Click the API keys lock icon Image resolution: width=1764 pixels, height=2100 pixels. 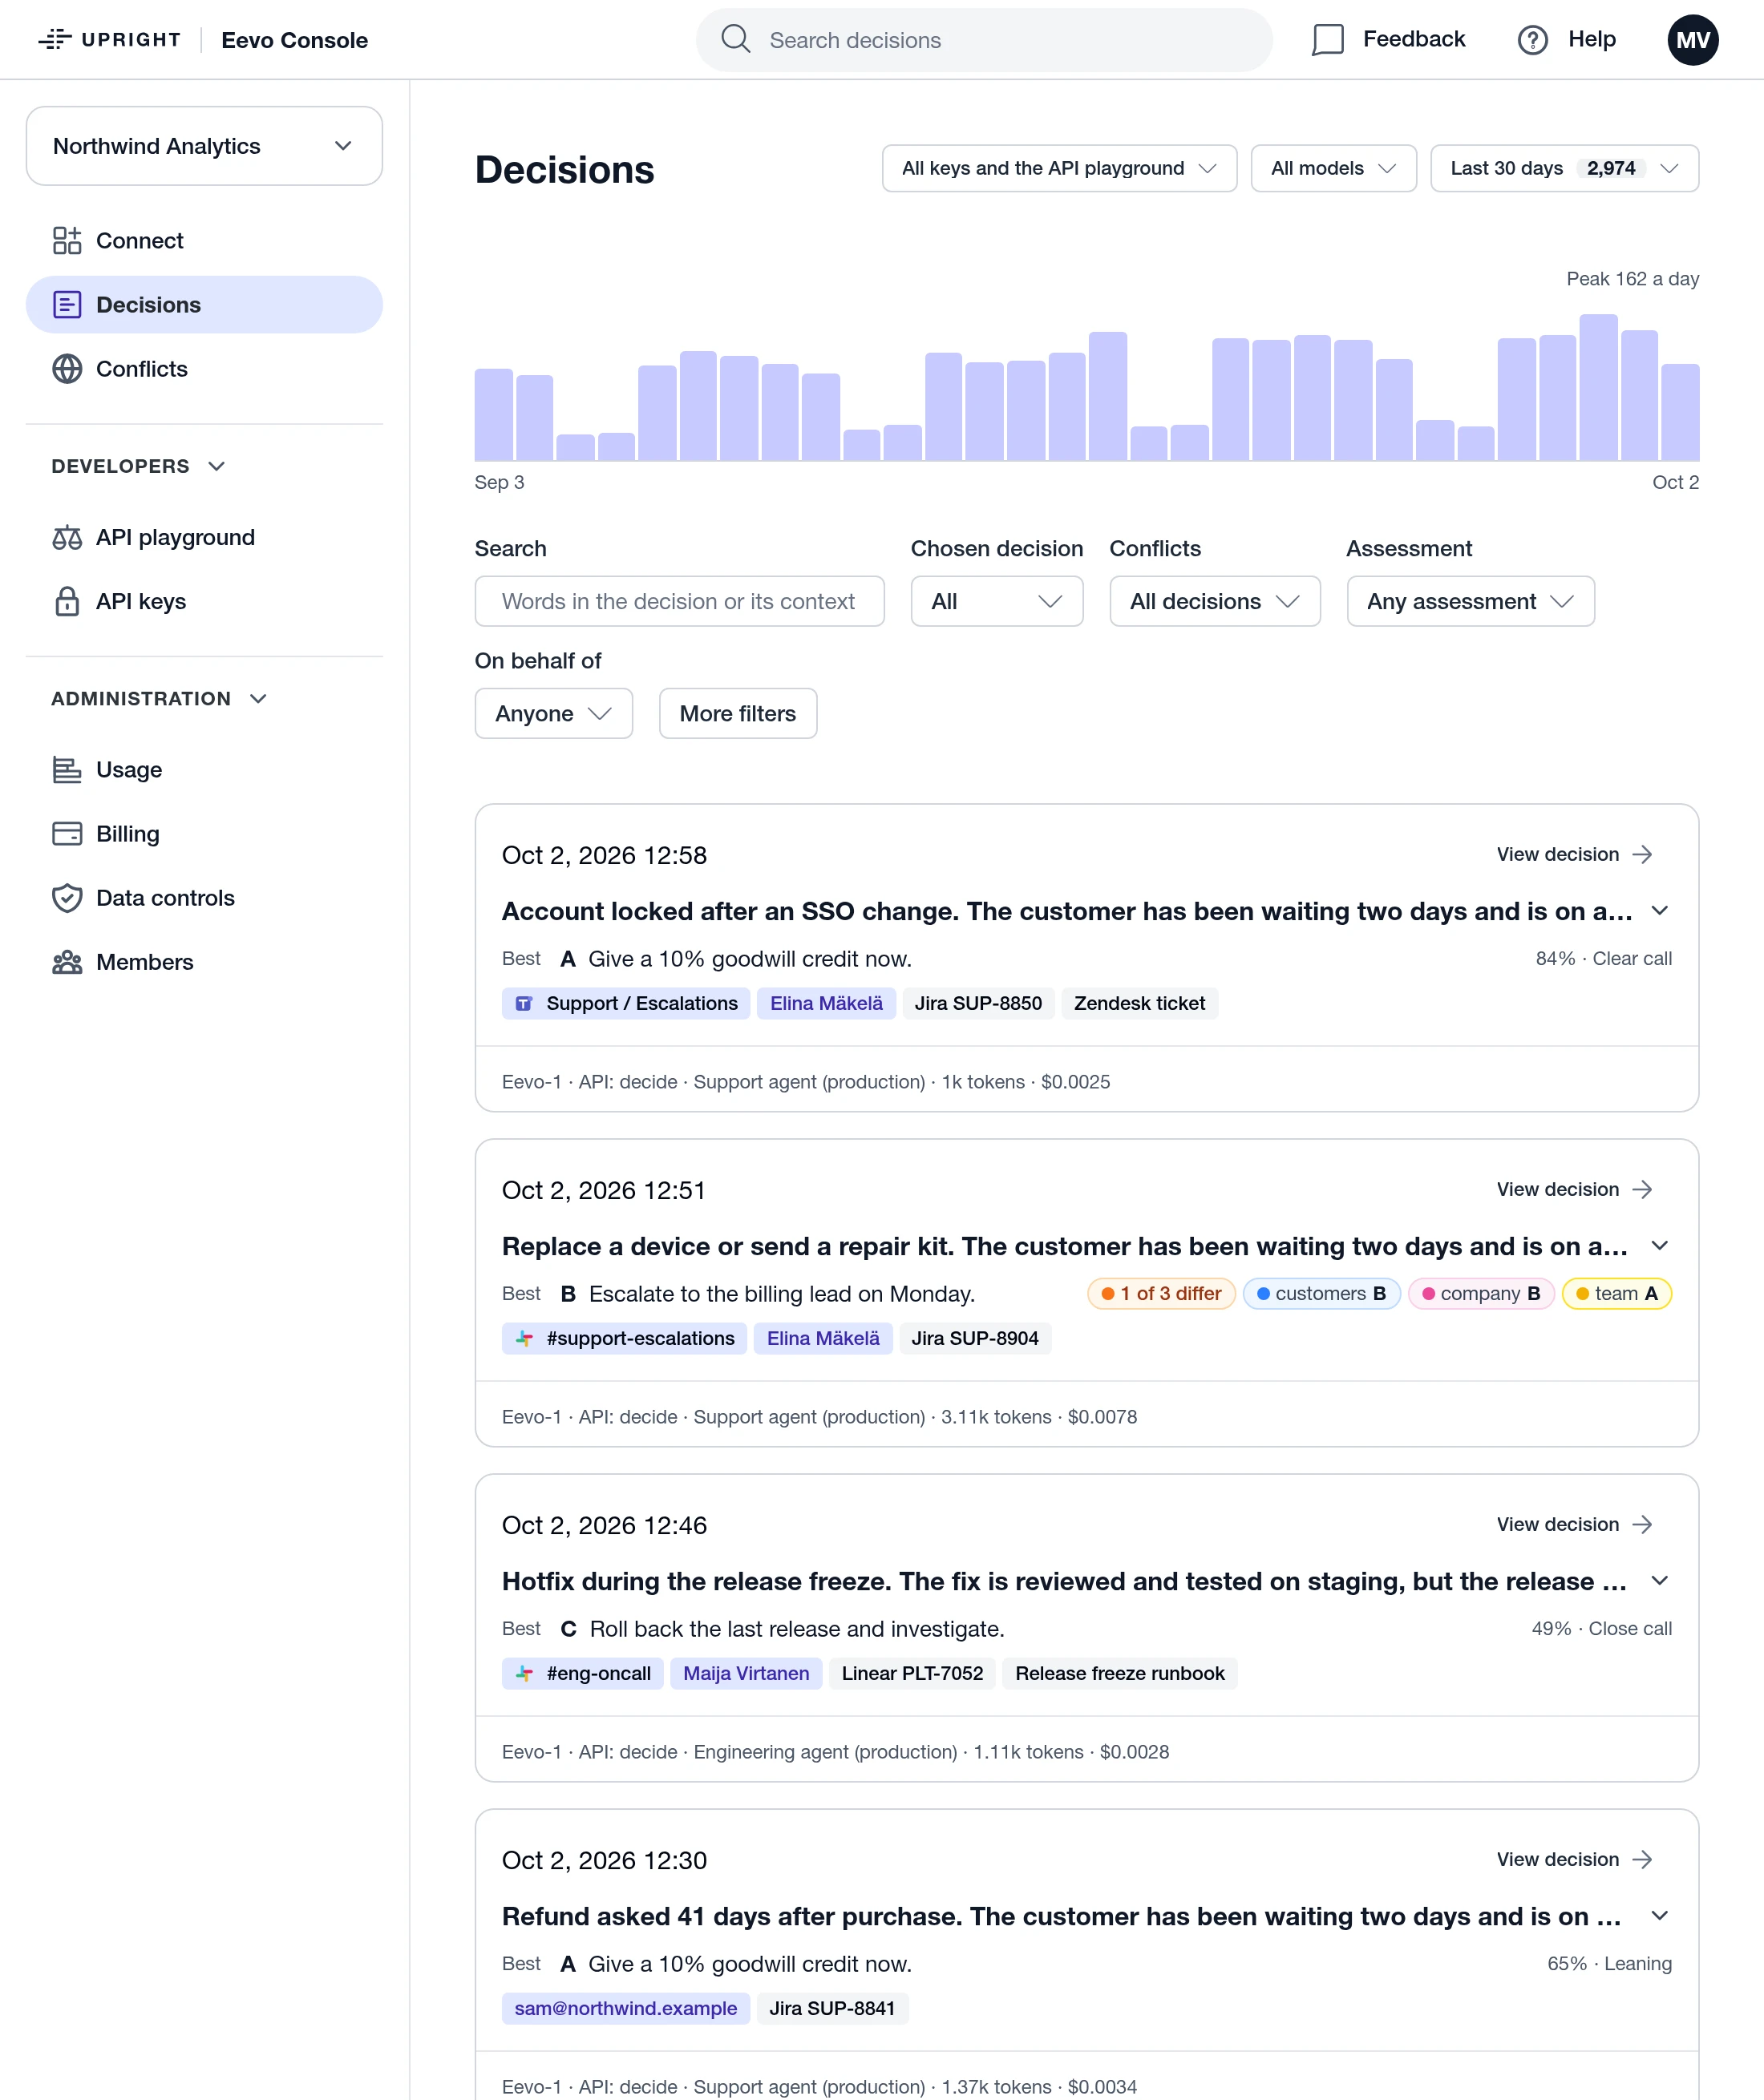click(67, 601)
